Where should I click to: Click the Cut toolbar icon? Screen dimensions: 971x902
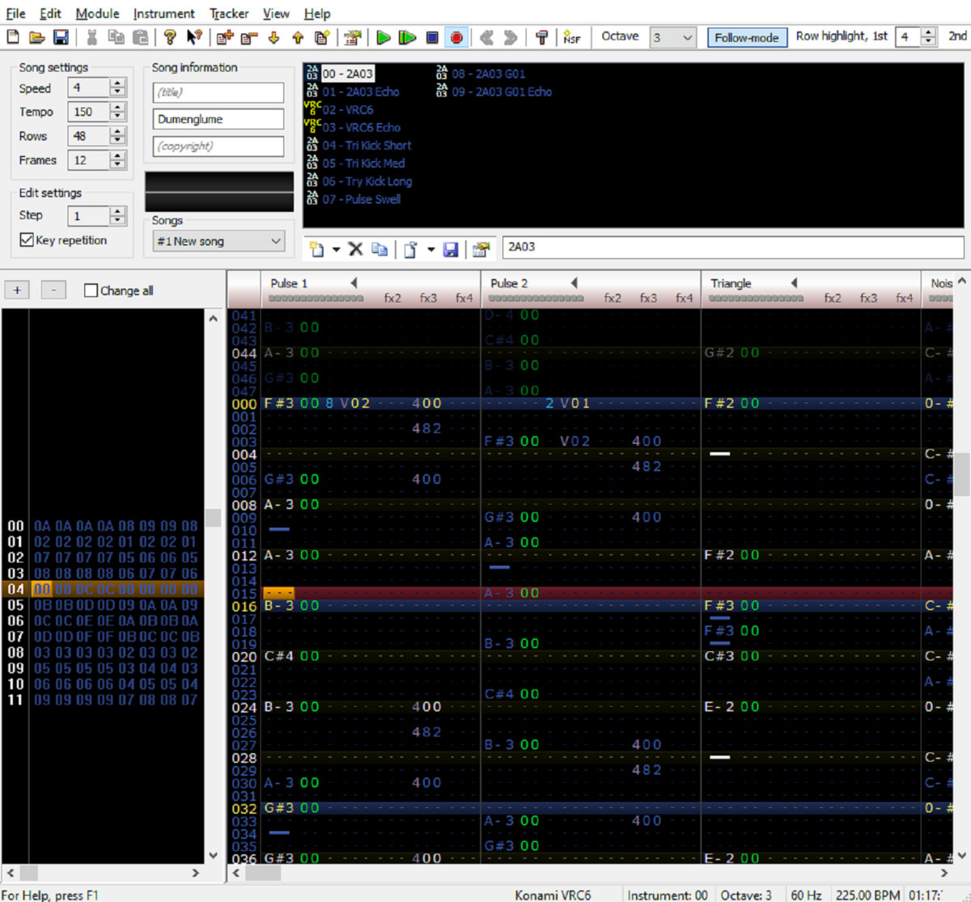click(x=91, y=37)
